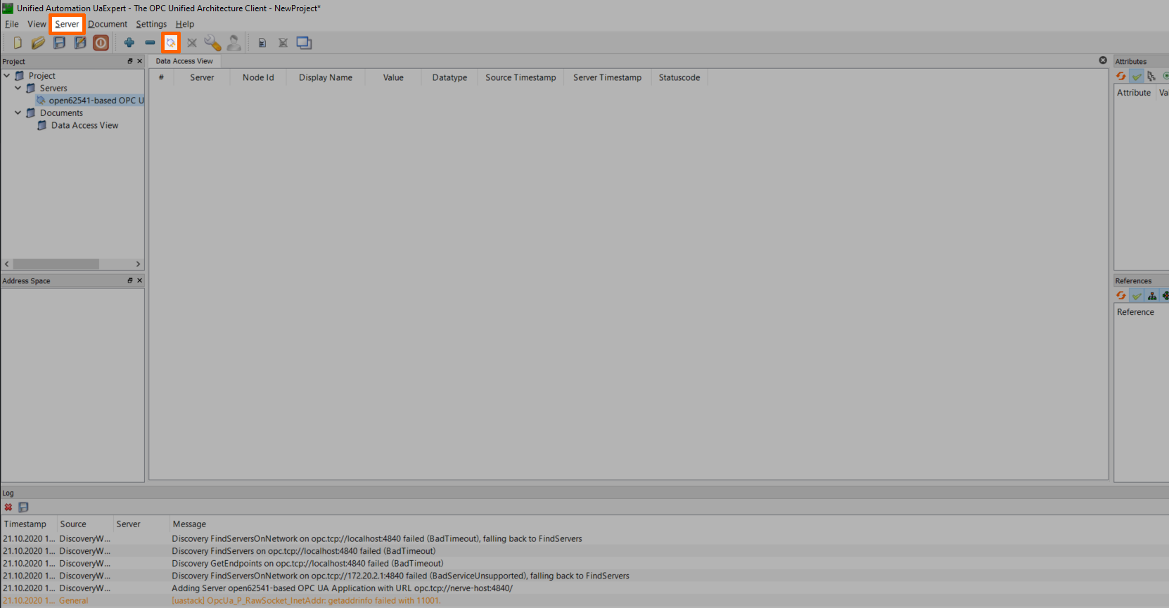Refresh the Attributes panel

coord(1121,76)
